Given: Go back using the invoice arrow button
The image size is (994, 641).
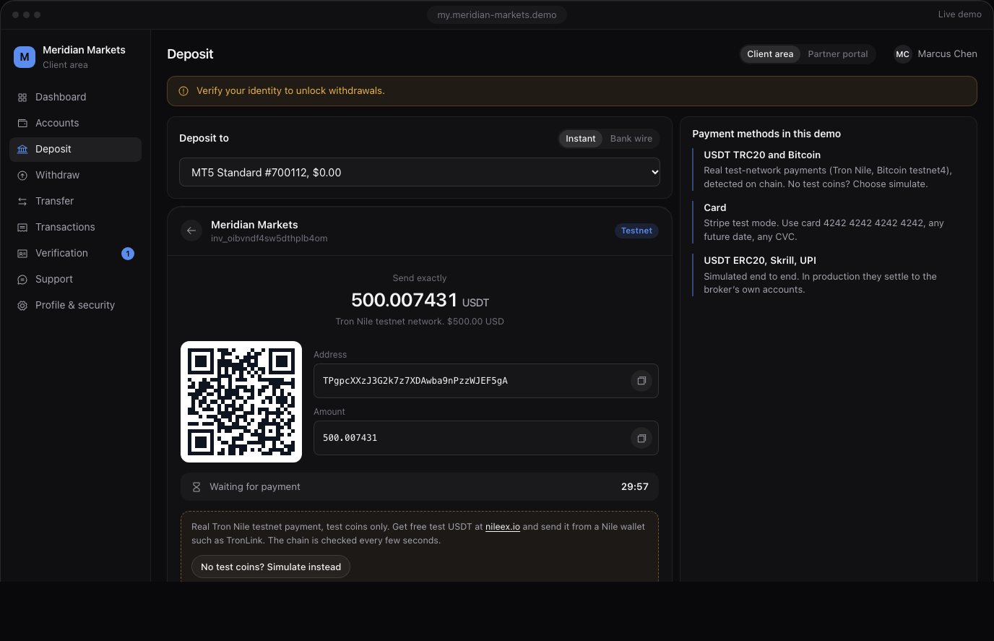Looking at the screenshot, I should pyautogui.click(x=191, y=231).
